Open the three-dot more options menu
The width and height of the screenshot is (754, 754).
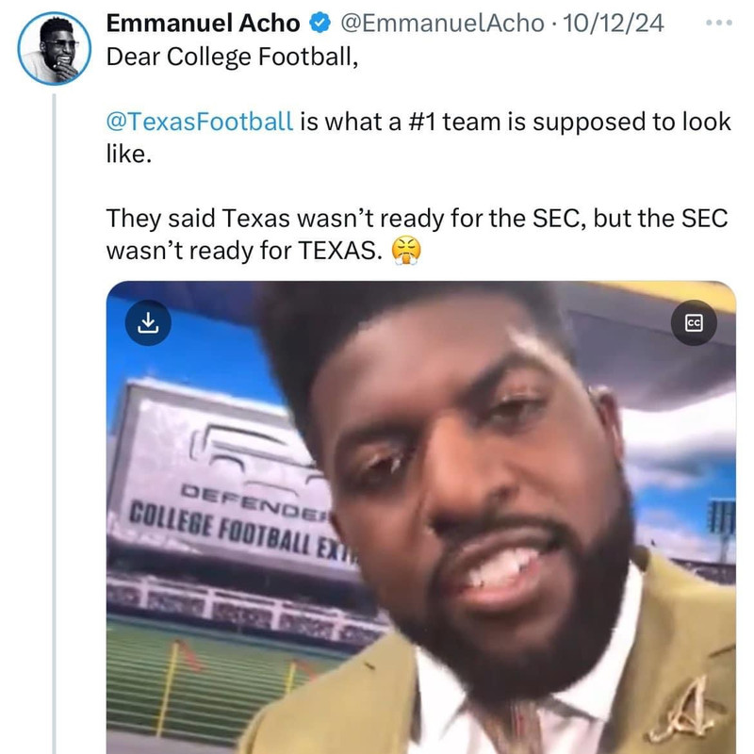click(718, 21)
